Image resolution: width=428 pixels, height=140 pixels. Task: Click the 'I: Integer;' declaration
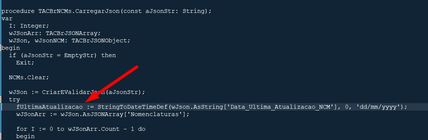[29, 26]
